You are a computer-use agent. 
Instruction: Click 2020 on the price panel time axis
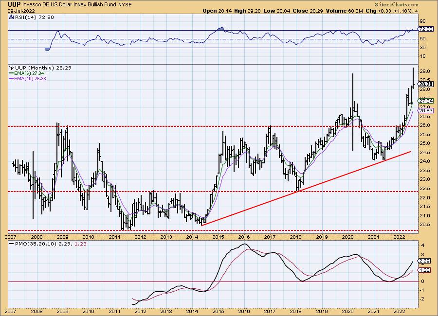[x=348, y=237]
